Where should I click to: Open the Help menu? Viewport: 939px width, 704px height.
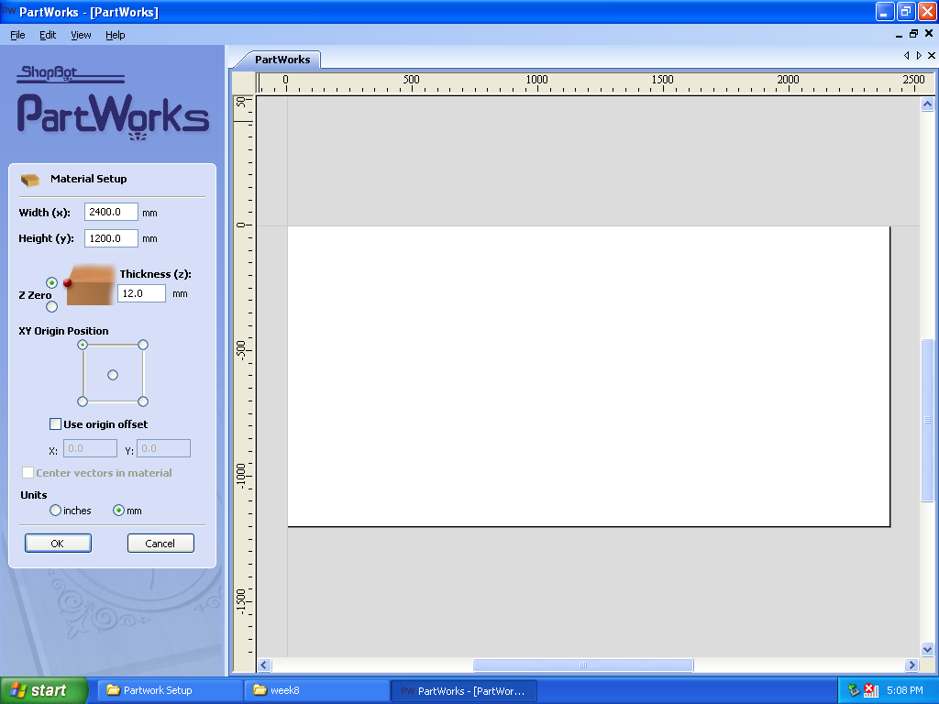[x=115, y=35]
